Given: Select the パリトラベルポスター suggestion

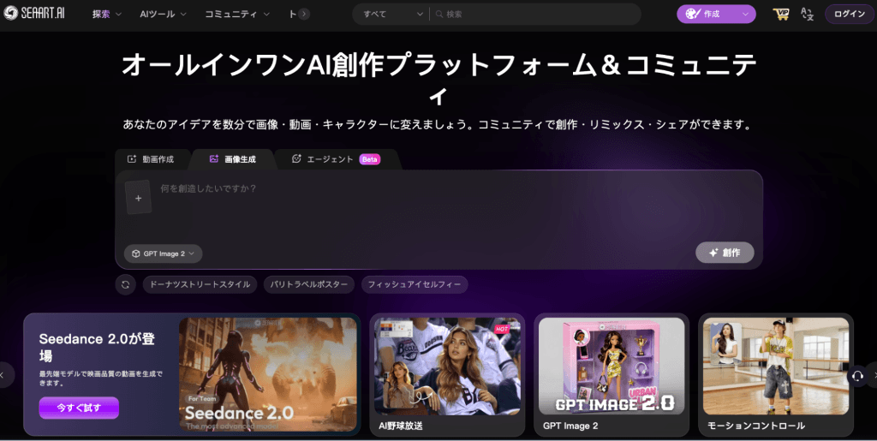Looking at the screenshot, I should (x=308, y=284).
